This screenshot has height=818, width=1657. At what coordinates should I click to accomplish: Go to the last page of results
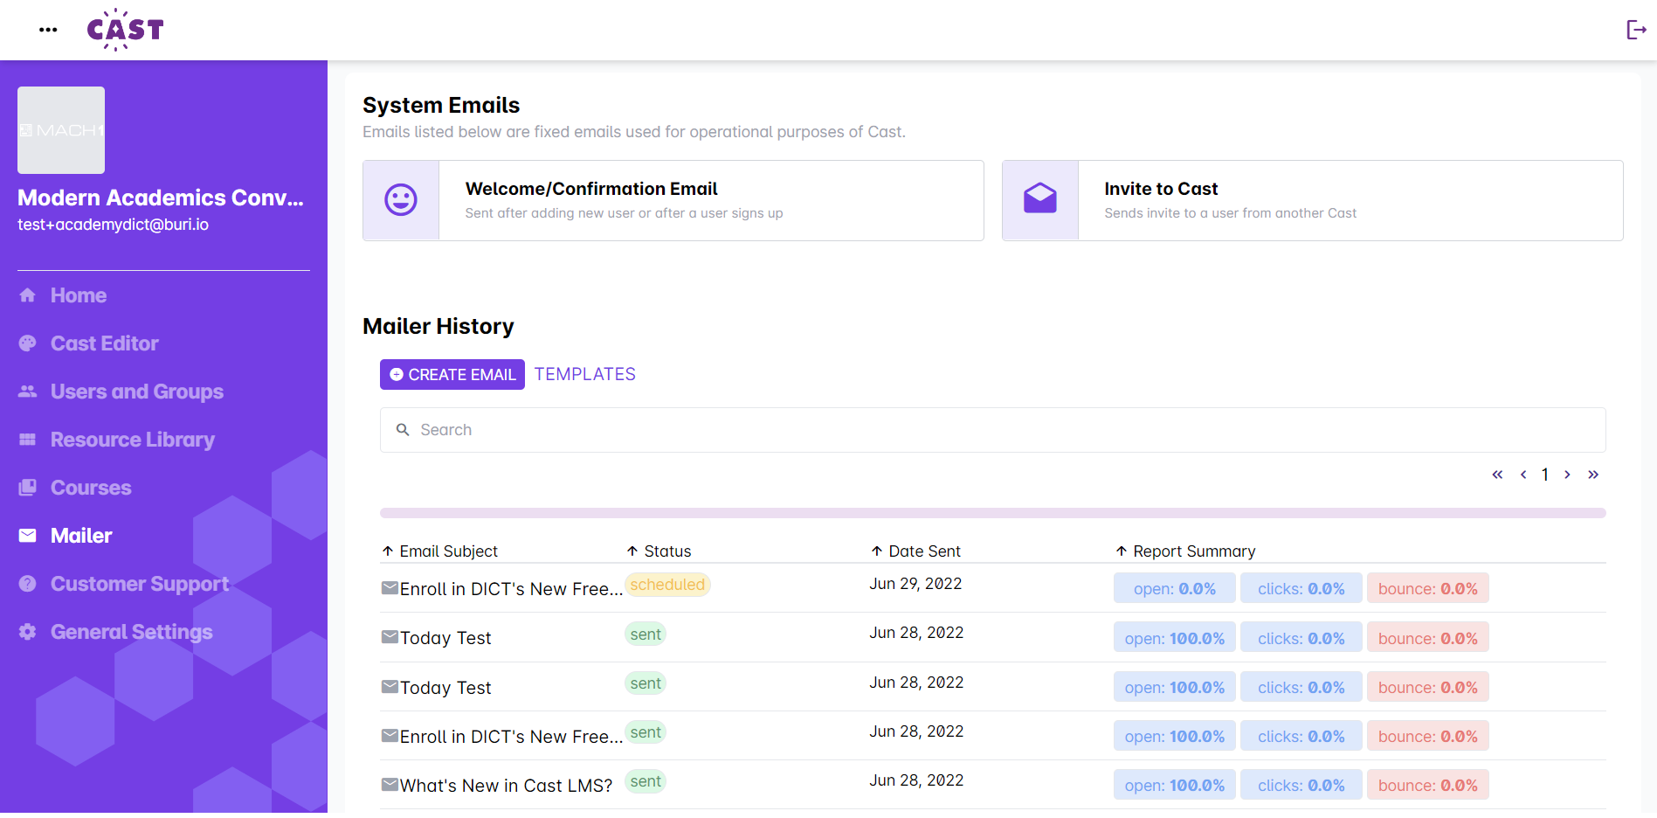pos(1592,475)
